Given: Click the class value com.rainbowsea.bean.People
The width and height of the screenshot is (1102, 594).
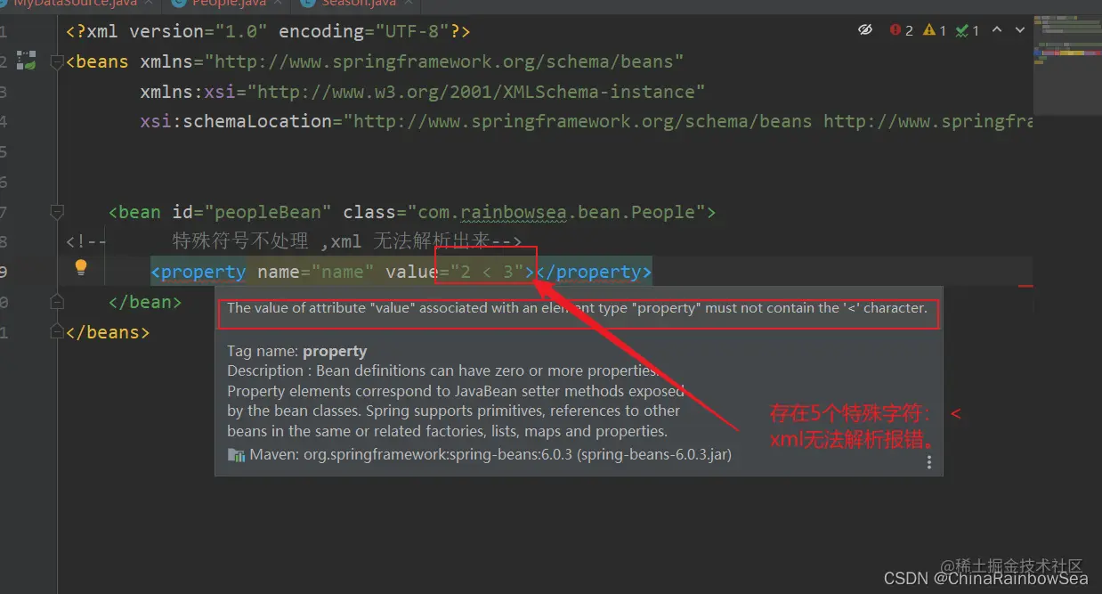Looking at the screenshot, I should point(556,212).
